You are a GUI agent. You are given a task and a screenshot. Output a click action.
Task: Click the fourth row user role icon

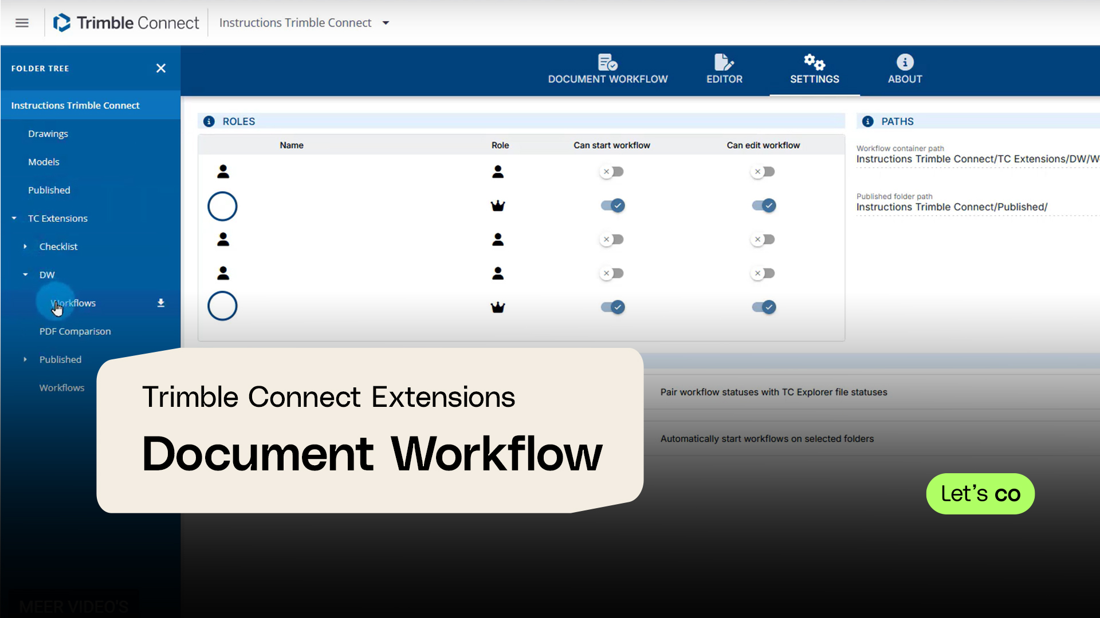point(498,274)
